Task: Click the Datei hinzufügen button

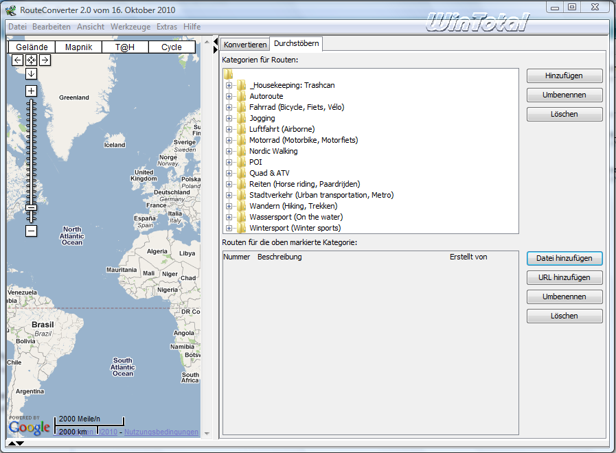Action: (564, 258)
